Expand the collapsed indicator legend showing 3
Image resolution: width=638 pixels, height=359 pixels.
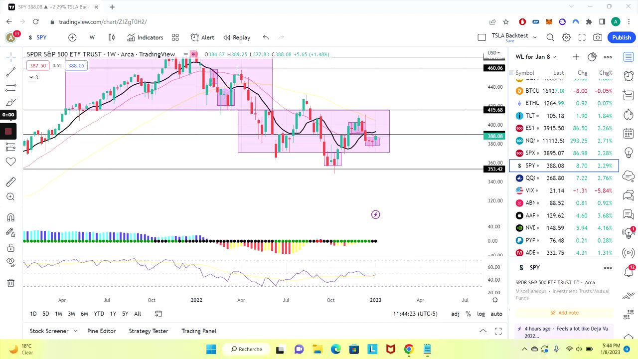33,77
